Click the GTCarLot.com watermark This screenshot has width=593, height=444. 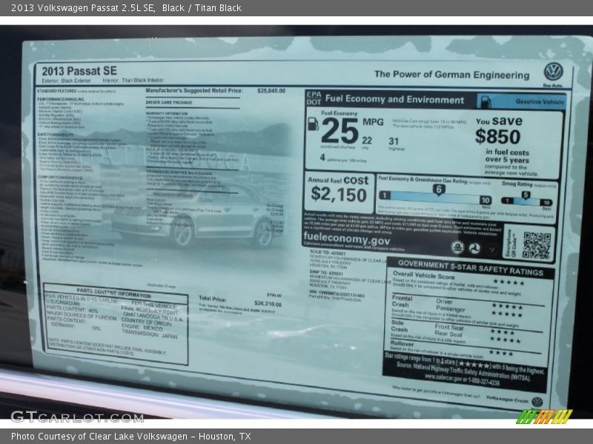click(x=76, y=417)
